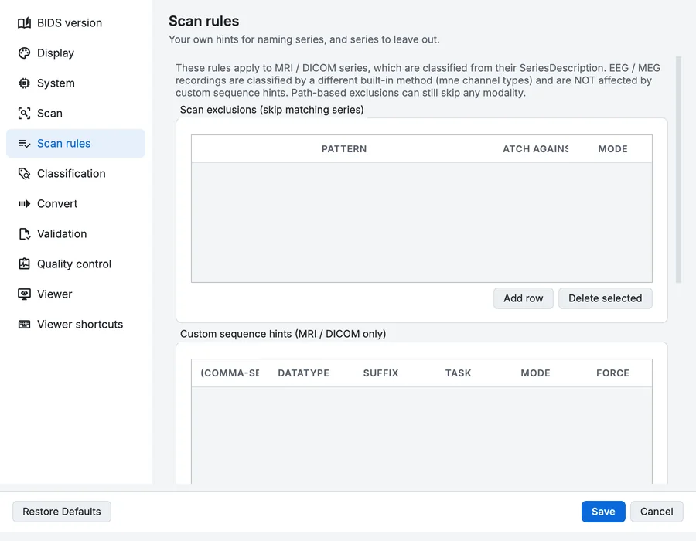
Task: Open the System settings section
Action: (76, 83)
